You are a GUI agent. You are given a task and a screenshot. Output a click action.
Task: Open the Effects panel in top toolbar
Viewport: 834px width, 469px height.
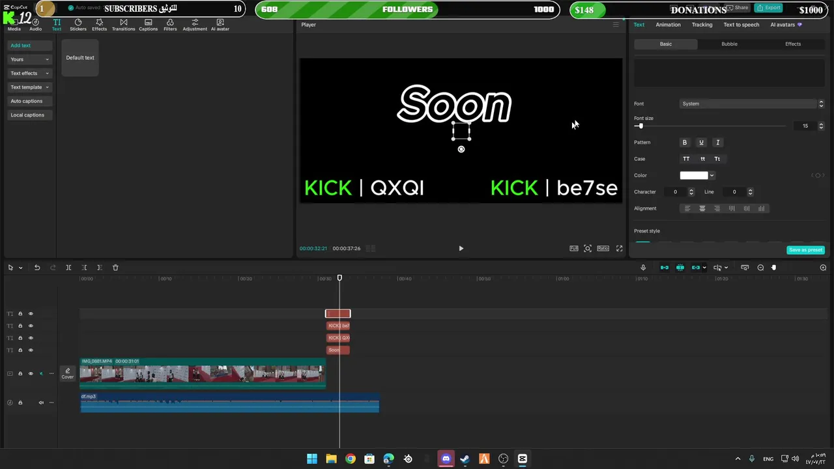pos(99,25)
